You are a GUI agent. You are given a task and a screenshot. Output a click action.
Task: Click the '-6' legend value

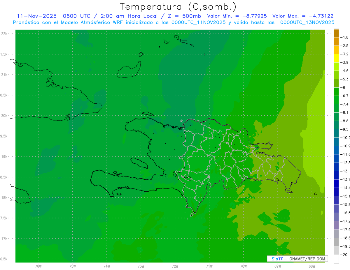343,88
